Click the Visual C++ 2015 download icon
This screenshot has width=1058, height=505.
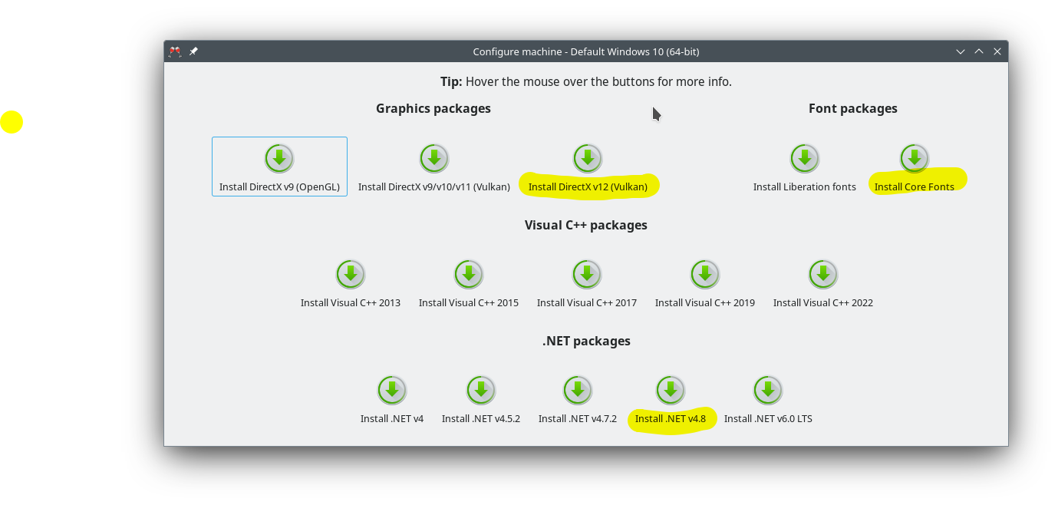click(x=469, y=275)
